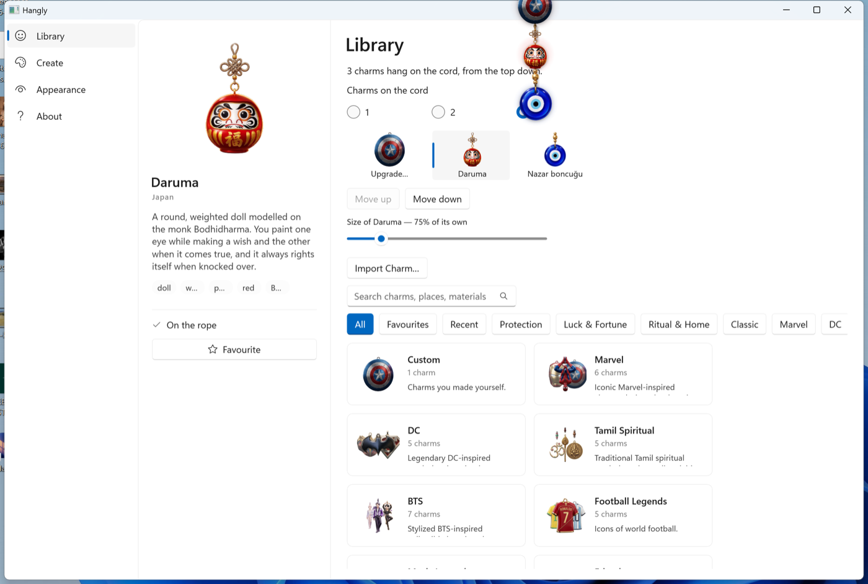Filter by Classic category
The image size is (868, 584).
(x=745, y=324)
